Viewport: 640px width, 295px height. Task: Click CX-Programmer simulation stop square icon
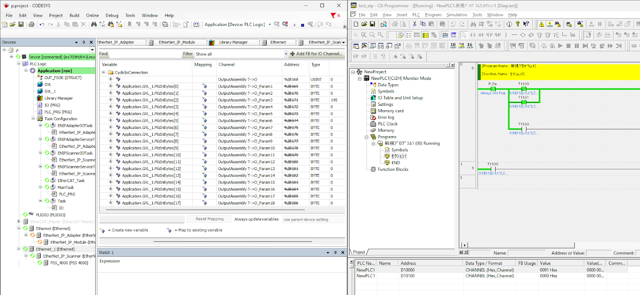coord(568,46)
